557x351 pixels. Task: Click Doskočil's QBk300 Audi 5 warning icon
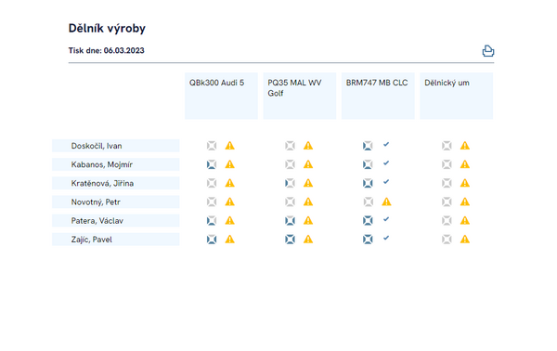(x=230, y=146)
